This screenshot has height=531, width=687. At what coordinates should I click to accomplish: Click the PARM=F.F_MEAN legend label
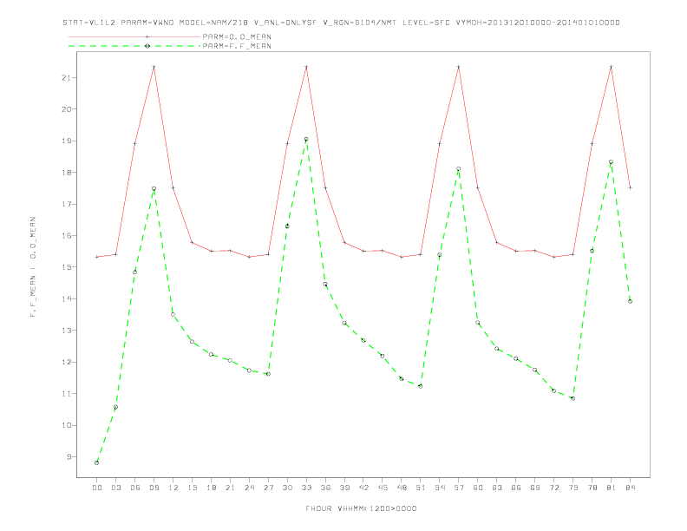coord(237,46)
